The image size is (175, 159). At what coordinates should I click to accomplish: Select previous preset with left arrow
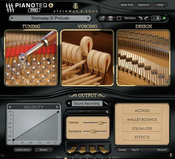click(x=12, y=18)
